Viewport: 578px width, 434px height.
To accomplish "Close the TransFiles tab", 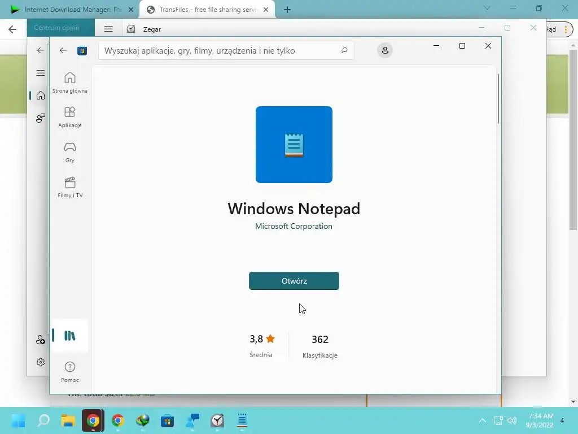I will tap(266, 10).
